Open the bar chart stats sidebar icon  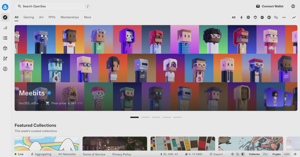tap(5, 28)
